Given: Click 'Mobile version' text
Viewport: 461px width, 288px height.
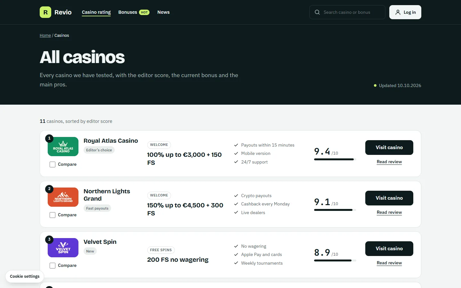Looking at the screenshot, I should point(256,154).
